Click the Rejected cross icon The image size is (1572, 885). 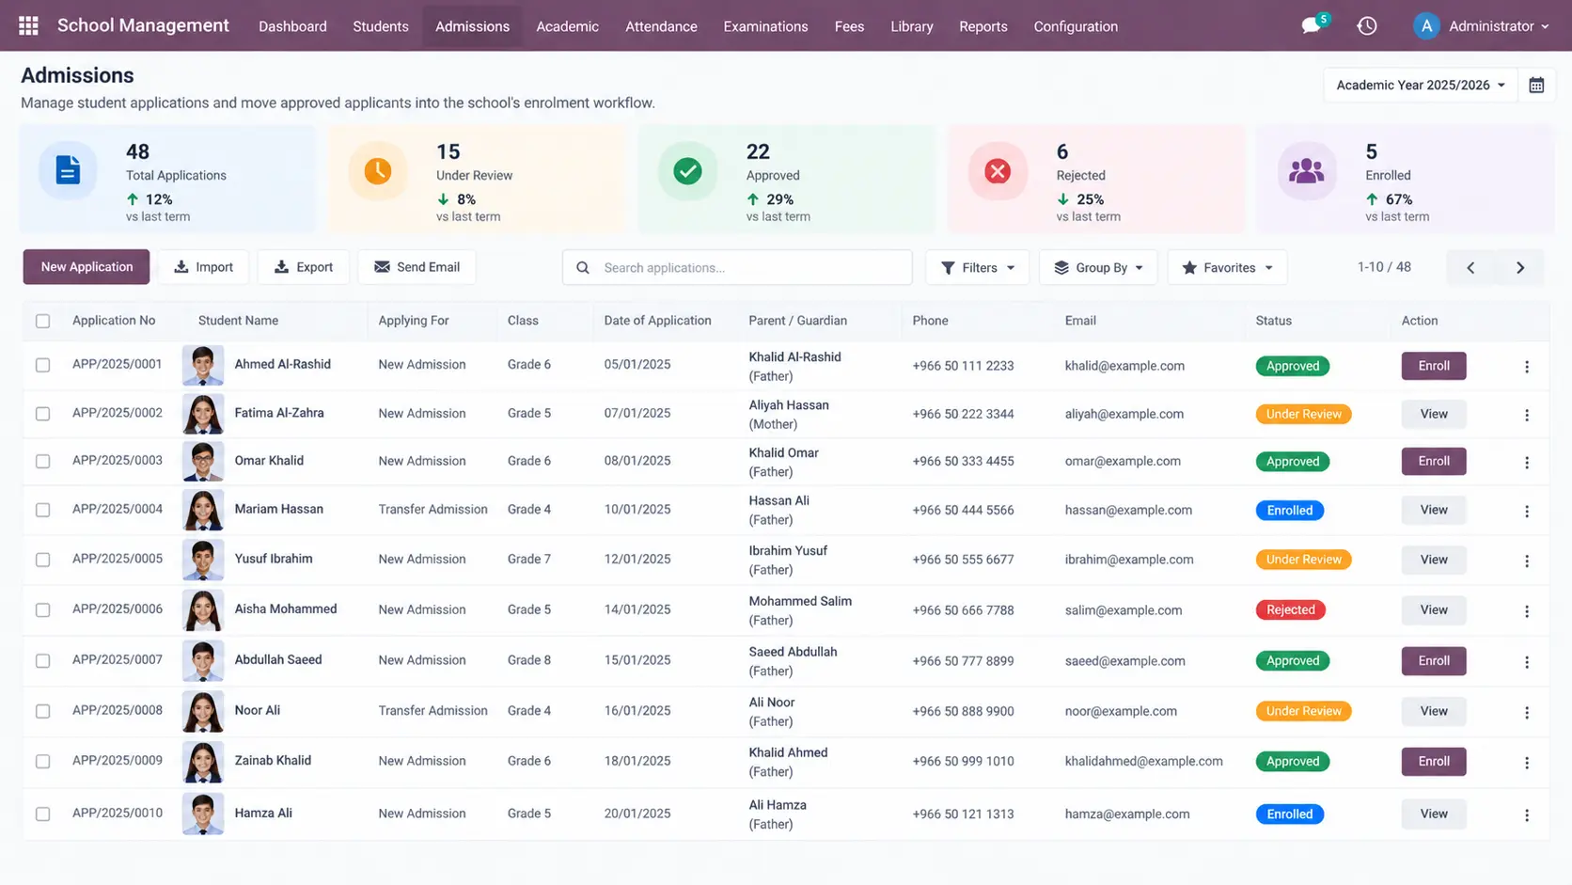coord(998,170)
